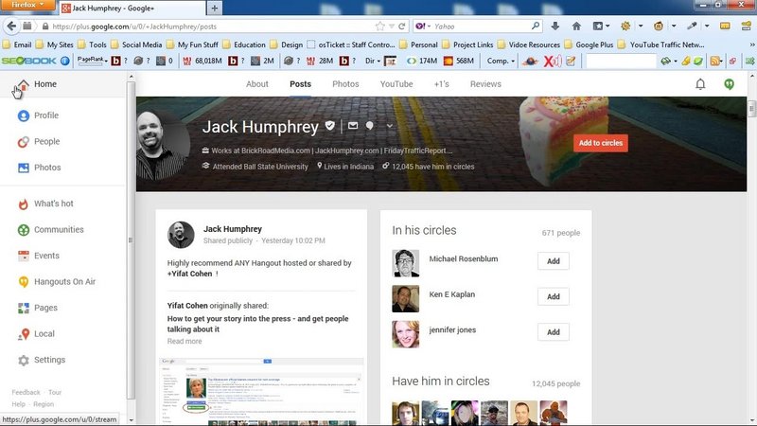Open the shared post preview image

coord(261,392)
